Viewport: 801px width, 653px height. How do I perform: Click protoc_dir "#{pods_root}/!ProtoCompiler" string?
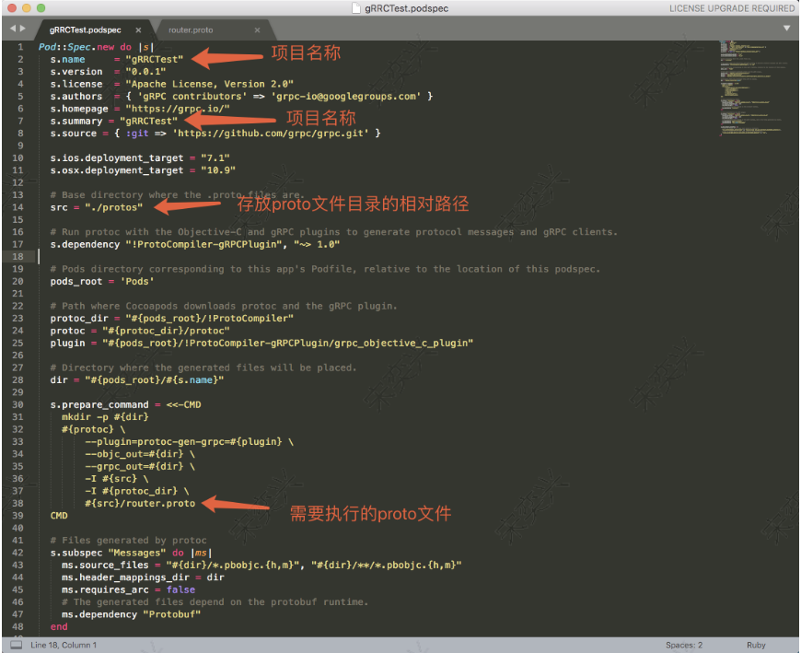pos(209,319)
